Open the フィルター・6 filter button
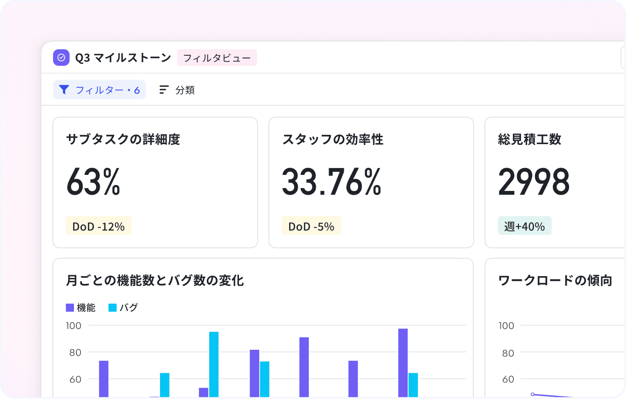This screenshot has width=626, height=399. coord(99,90)
